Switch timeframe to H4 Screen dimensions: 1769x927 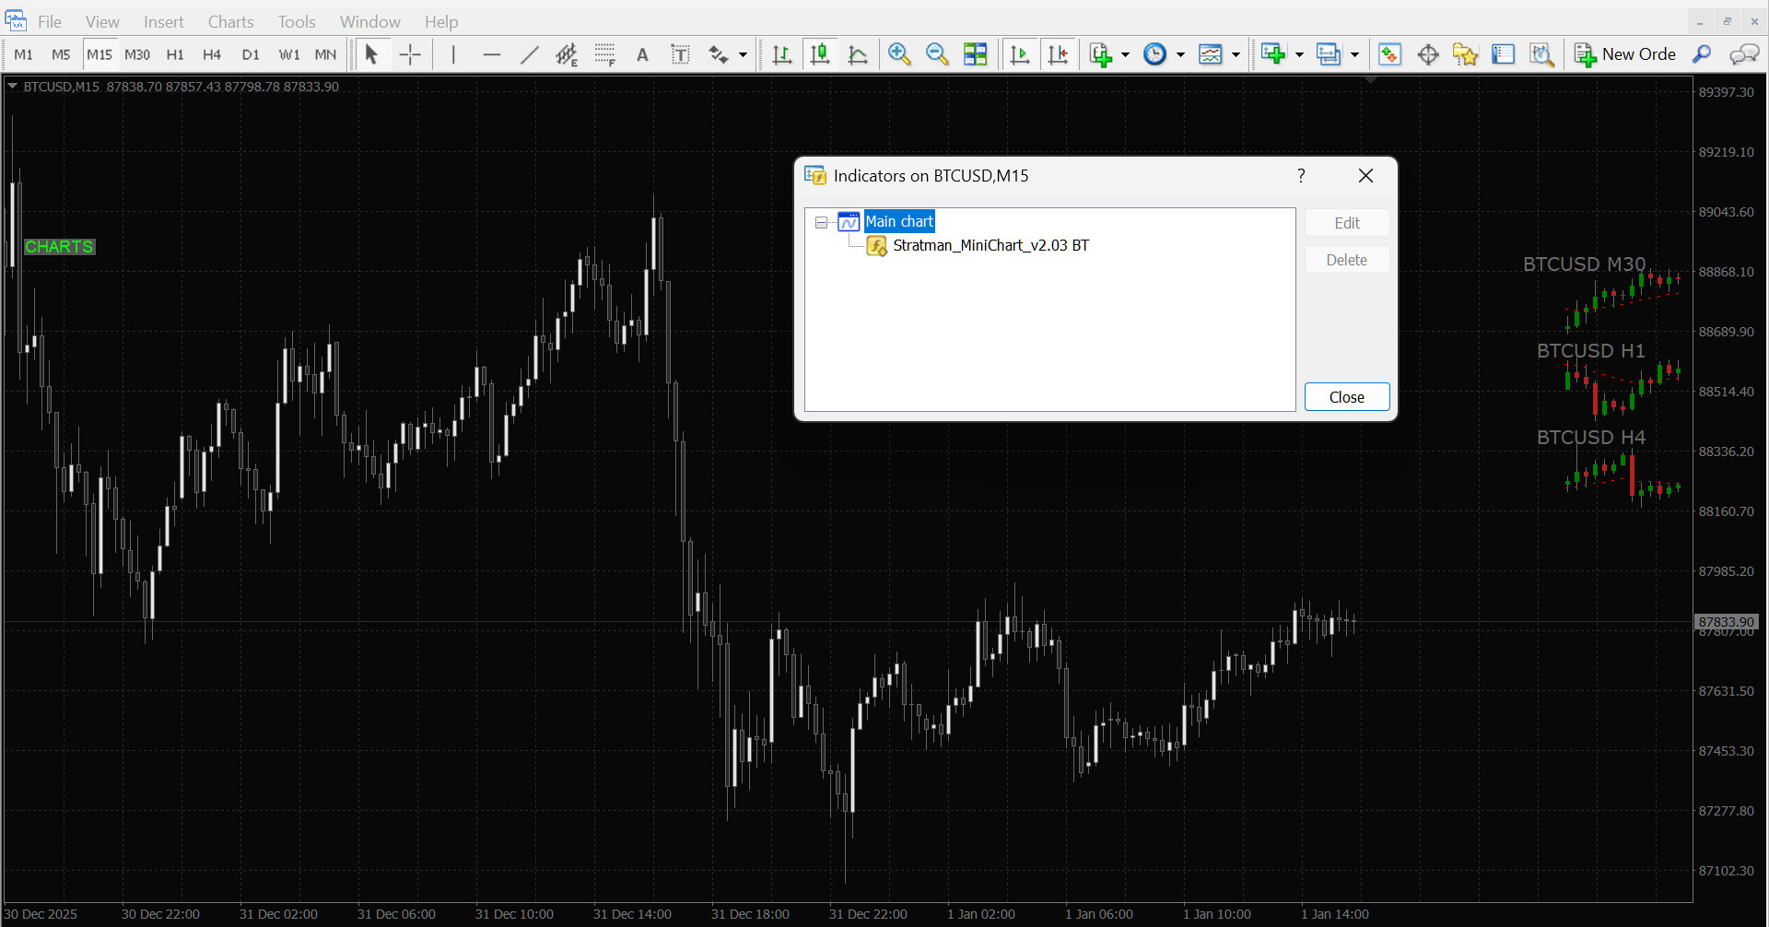tap(212, 54)
